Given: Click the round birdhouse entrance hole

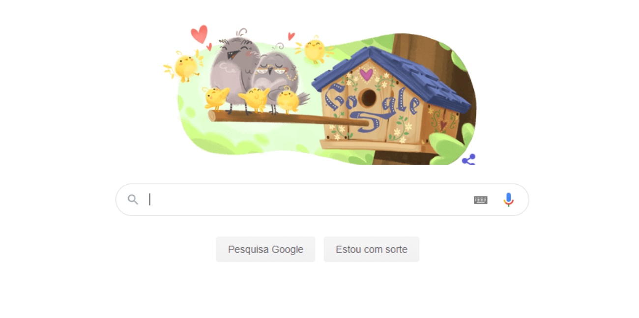Looking at the screenshot, I should [x=368, y=98].
